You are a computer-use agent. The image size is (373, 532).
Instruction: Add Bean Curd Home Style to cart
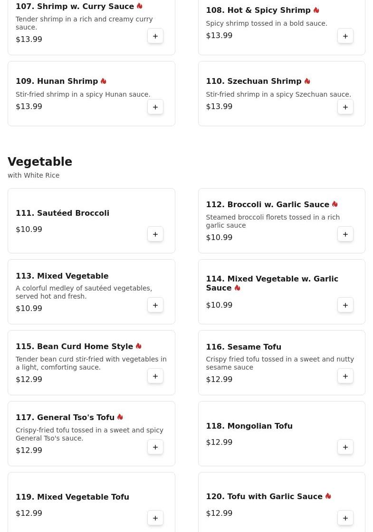tap(155, 376)
